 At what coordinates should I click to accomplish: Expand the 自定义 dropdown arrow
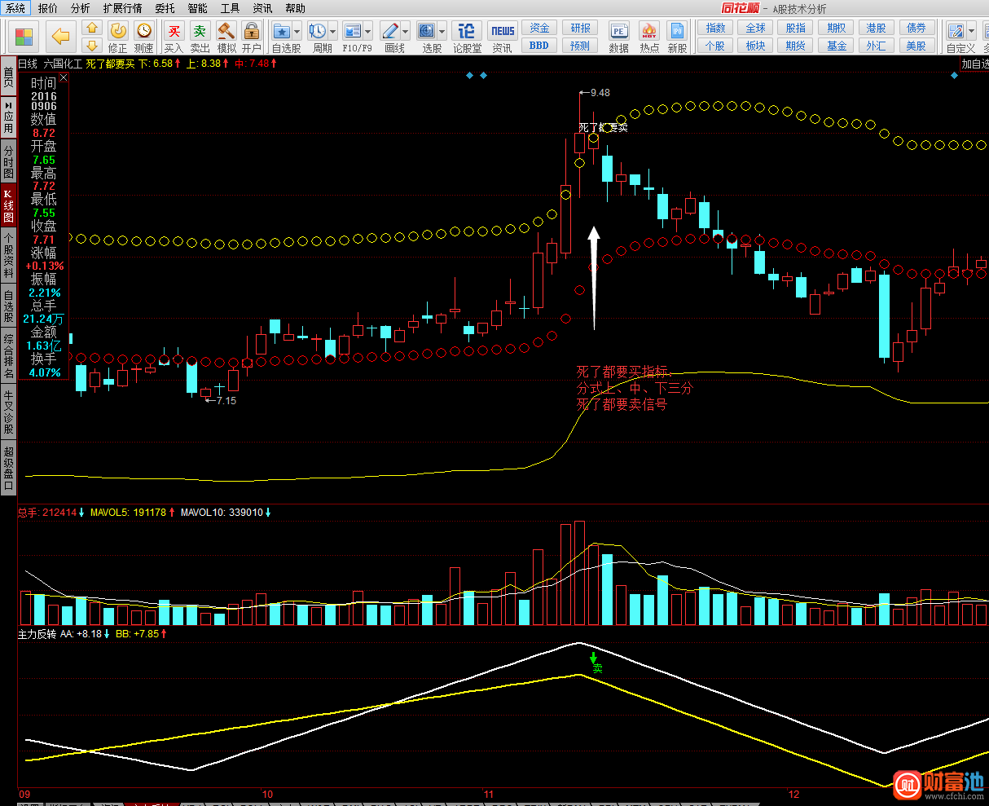click(x=970, y=32)
